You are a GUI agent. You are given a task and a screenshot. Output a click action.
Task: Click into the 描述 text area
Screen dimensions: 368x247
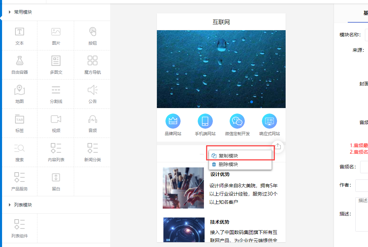[x=361, y=214]
